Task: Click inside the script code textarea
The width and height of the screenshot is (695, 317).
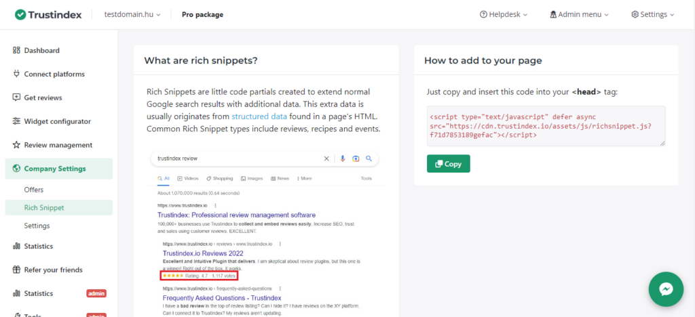Action: [x=546, y=125]
